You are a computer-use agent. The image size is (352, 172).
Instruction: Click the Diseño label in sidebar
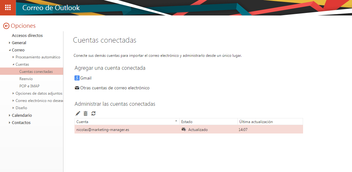click(x=21, y=108)
